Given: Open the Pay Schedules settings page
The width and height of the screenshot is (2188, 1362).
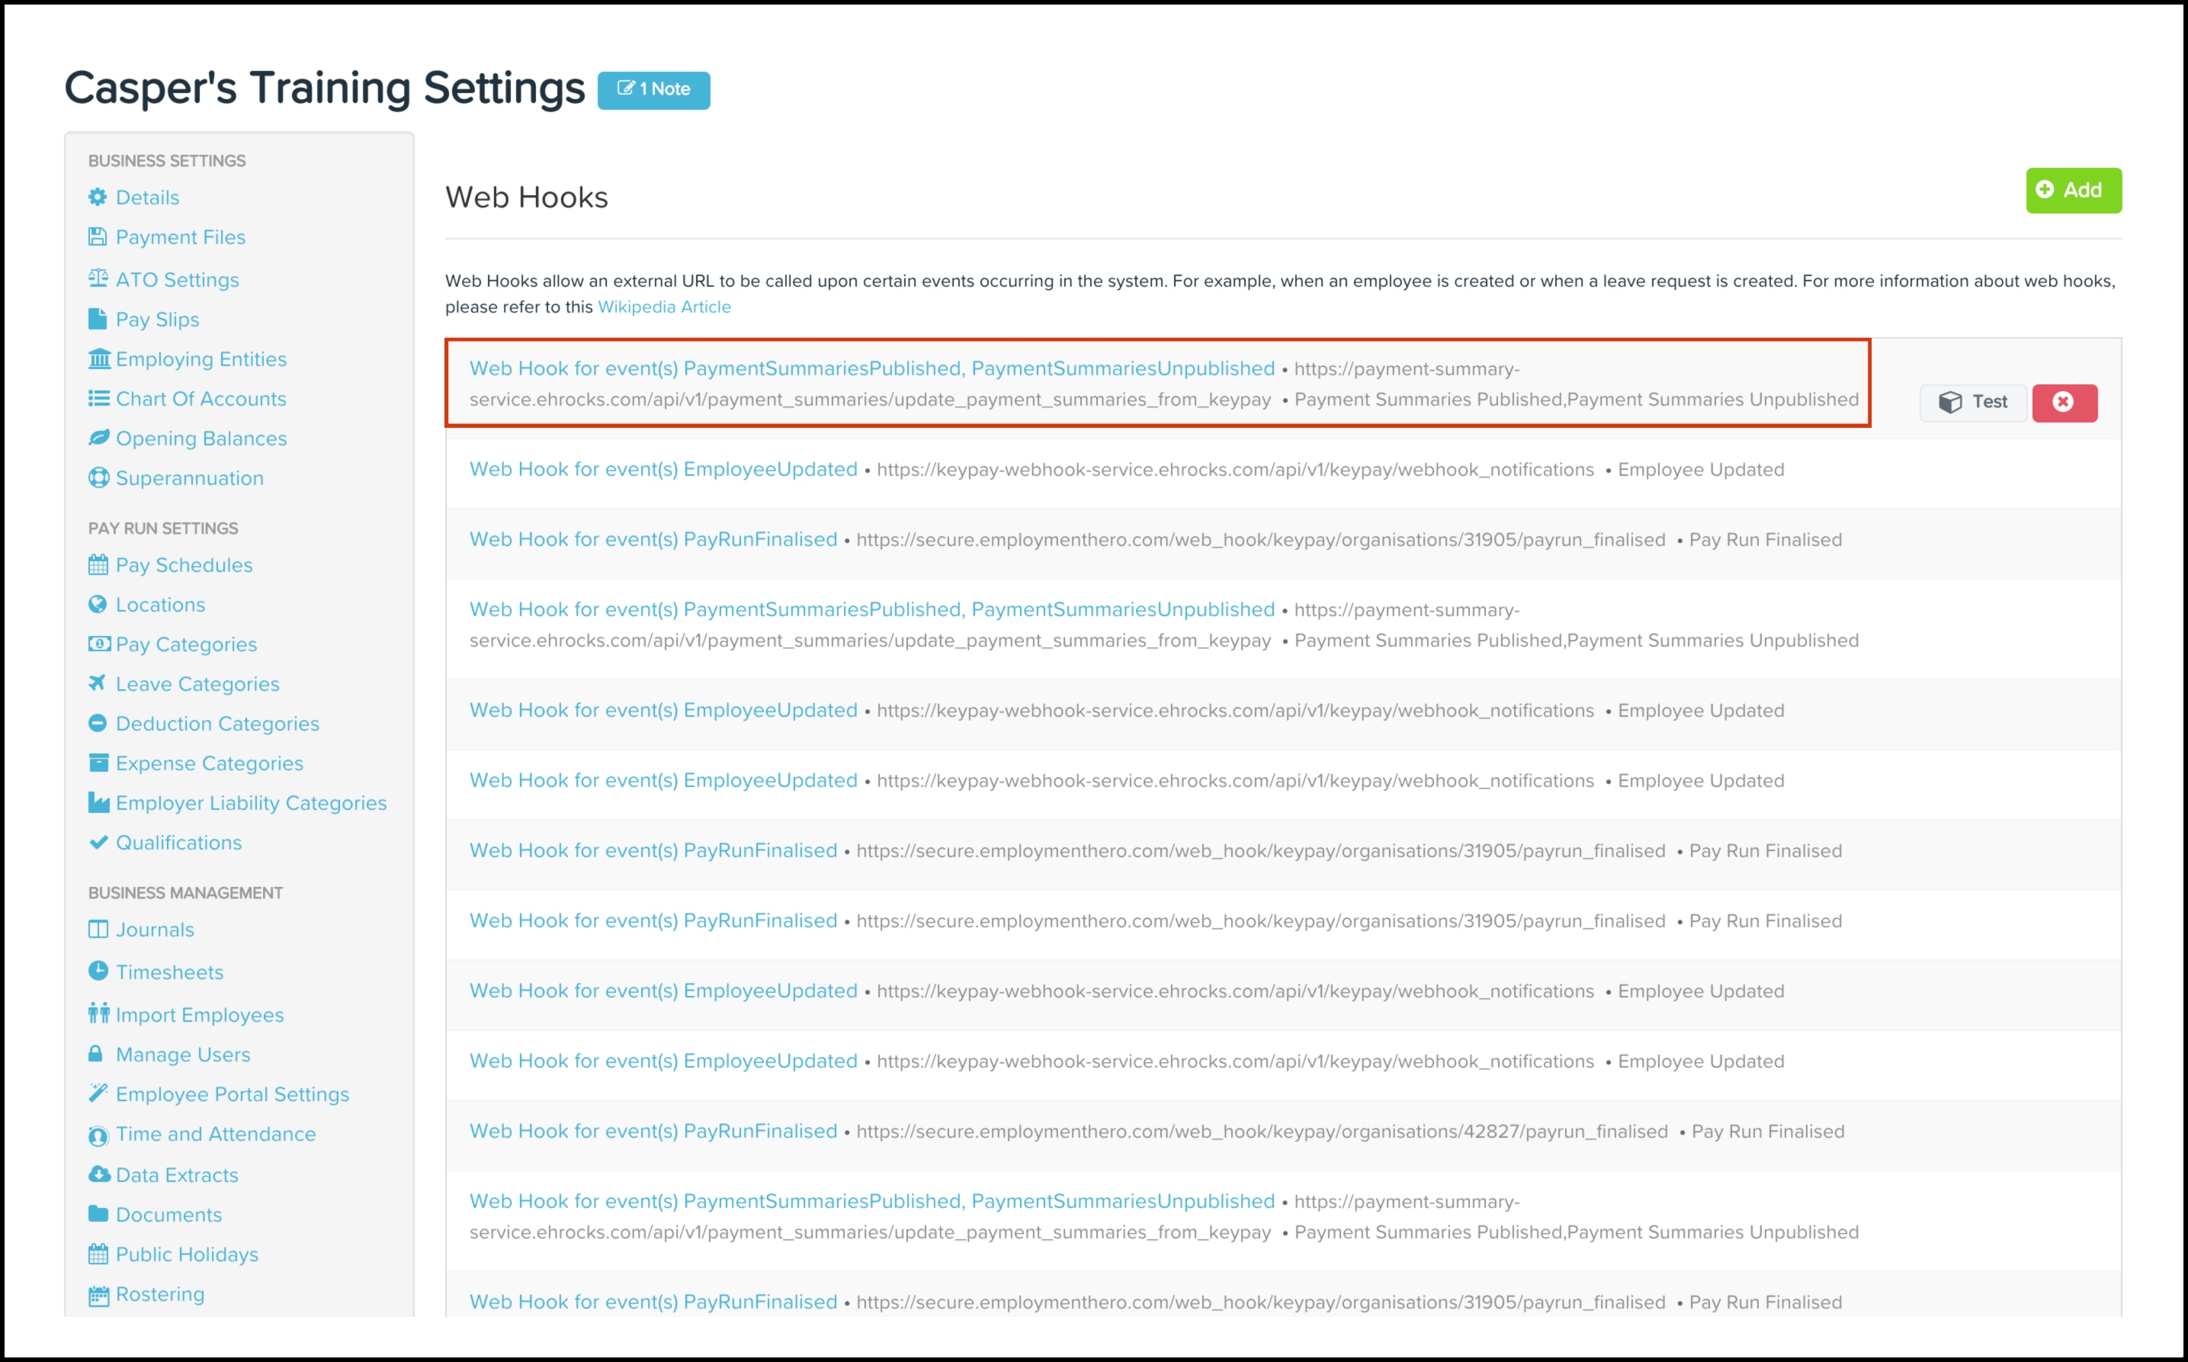Looking at the screenshot, I should click(184, 565).
